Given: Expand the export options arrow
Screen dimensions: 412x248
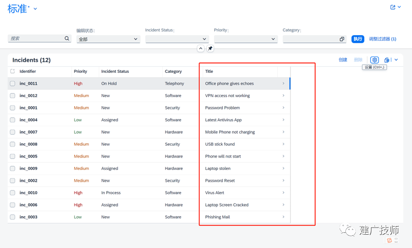Looking at the screenshot, I should pyautogui.click(x=396, y=60).
